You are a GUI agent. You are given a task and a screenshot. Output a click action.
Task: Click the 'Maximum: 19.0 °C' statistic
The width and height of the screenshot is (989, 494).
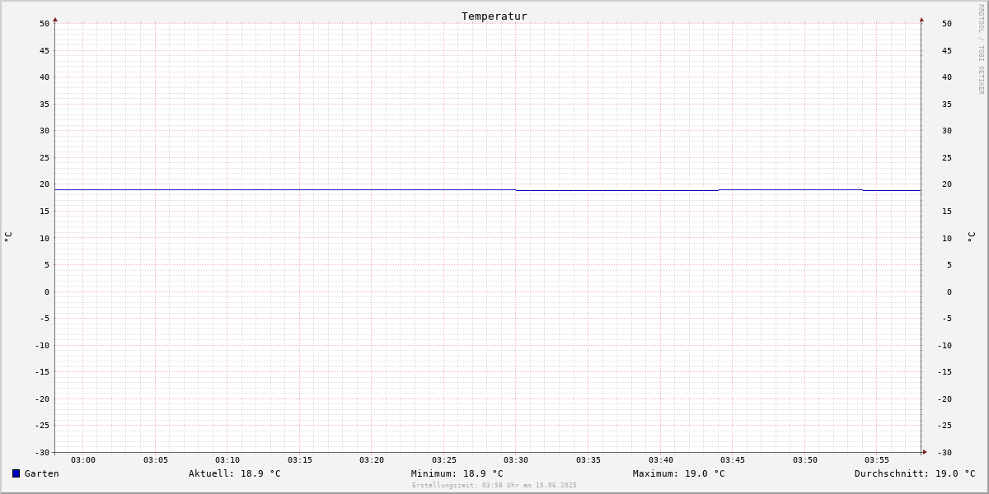coord(679,473)
